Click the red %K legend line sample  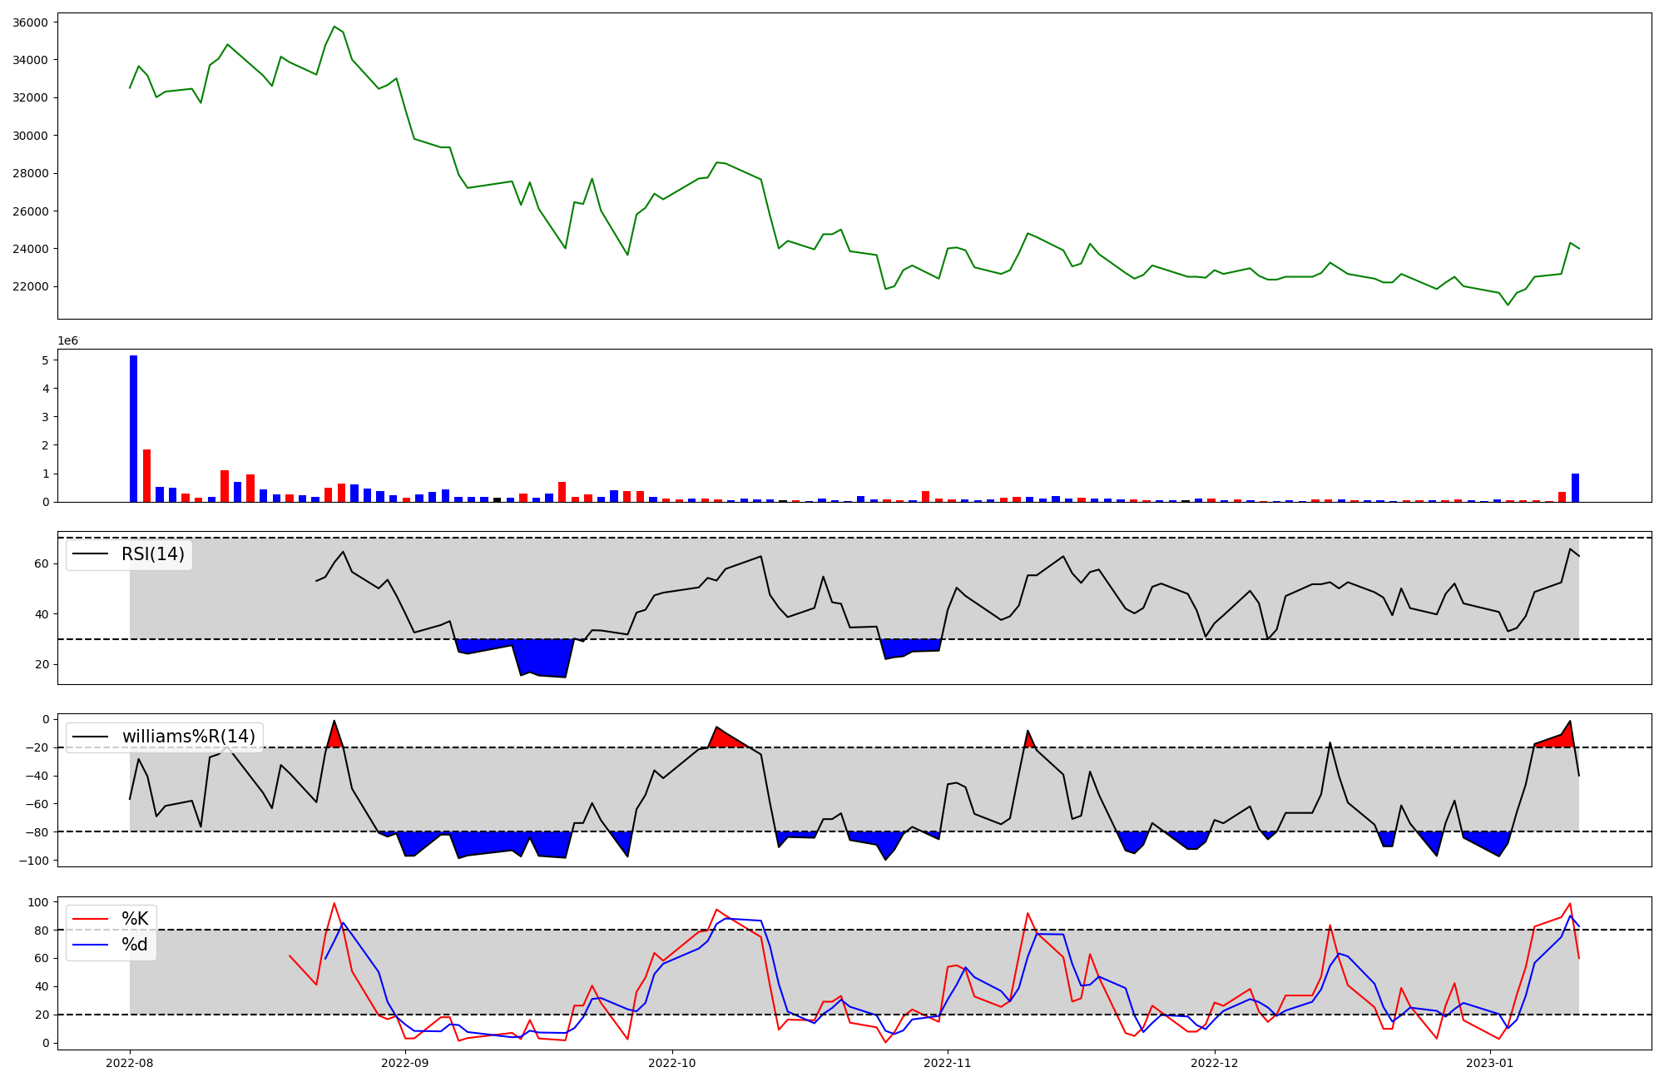(91, 919)
